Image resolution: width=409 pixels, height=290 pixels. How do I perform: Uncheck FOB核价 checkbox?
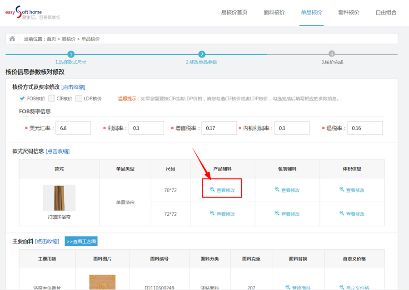click(x=22, y=98)
